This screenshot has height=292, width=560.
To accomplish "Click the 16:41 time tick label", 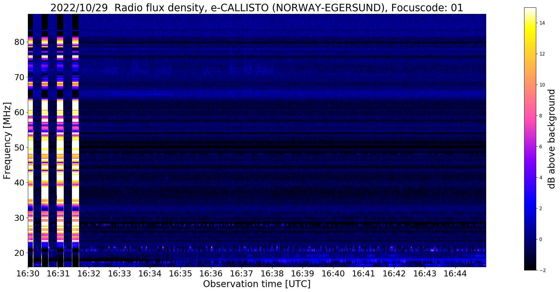I will [x=364, y=273].
